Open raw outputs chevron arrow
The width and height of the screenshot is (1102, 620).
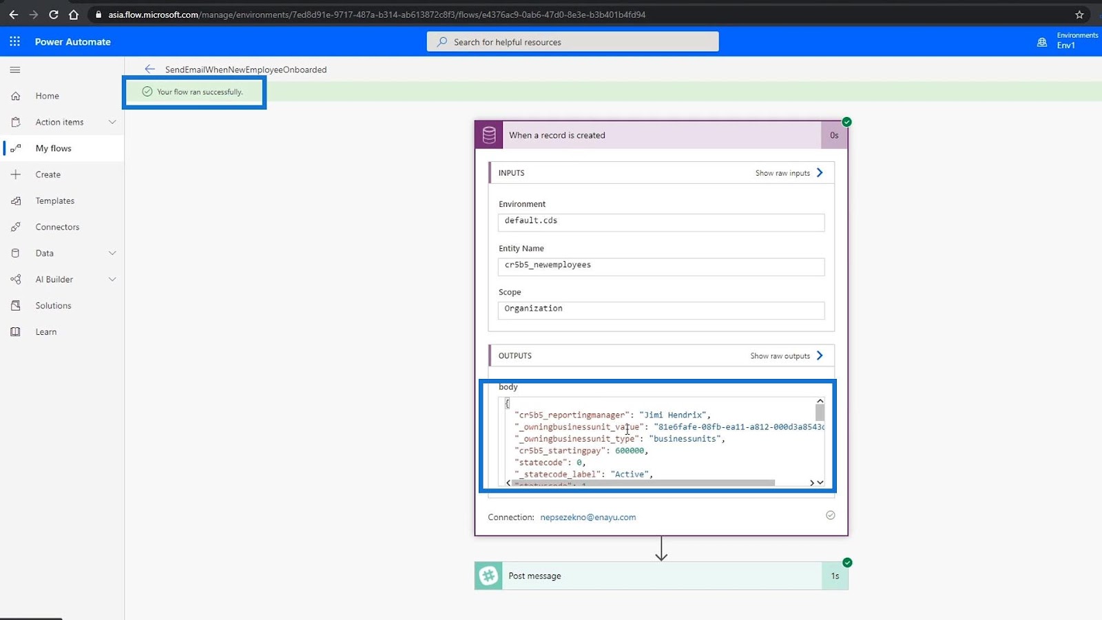[x=820, y=355]
